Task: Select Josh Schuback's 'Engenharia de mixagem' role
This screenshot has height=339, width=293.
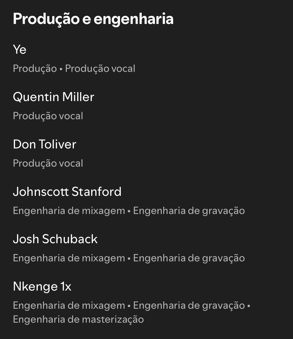Action: click(69, 258)
